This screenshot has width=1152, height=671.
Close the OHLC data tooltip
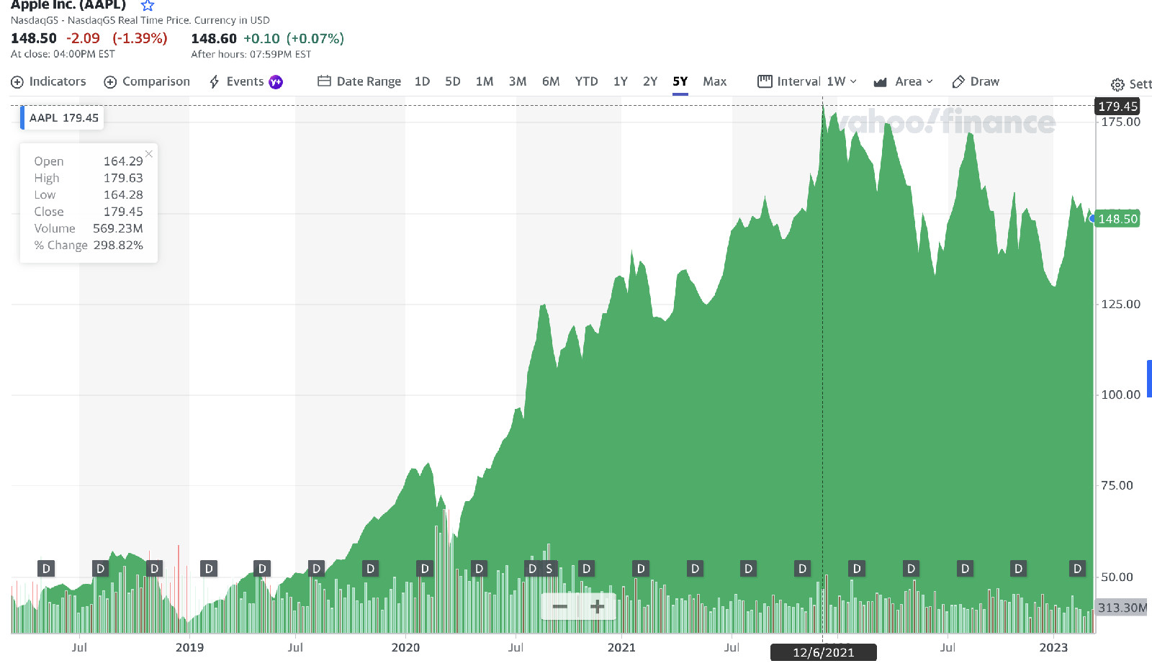(149, 154)
